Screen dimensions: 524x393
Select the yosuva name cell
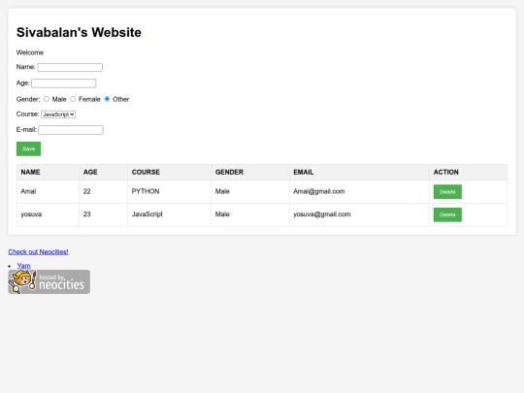tap(48, 214)
